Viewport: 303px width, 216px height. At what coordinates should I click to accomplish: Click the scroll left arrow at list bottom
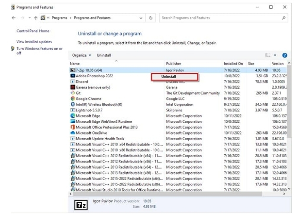71,194
